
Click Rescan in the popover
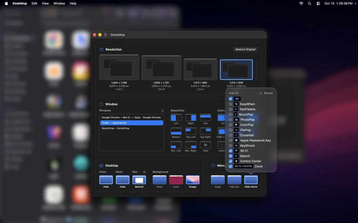(x=266, y=93)
